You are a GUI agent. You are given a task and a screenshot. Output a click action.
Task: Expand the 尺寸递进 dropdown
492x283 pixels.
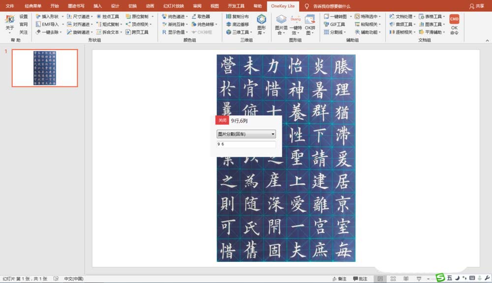tap(92, 16)
